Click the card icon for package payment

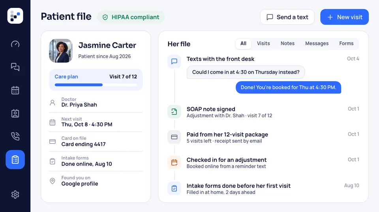pyautogui.click(x=174, y=137)
